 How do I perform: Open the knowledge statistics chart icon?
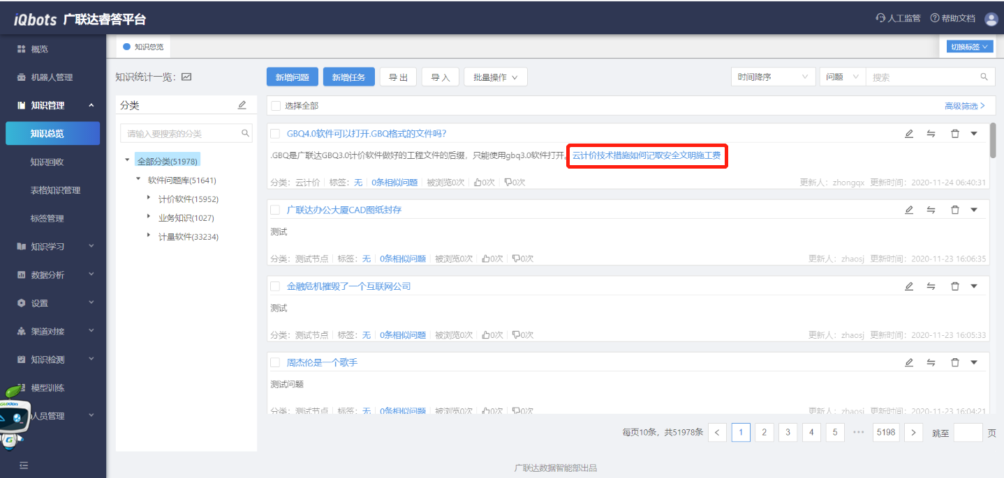tap(186, 77)
